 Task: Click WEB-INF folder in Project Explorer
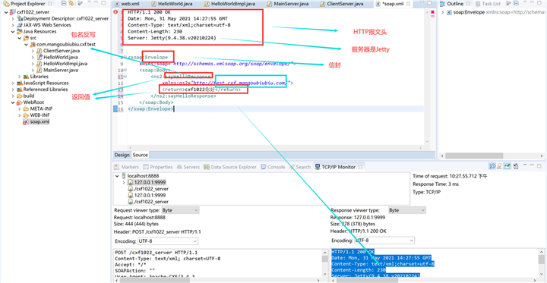(x=36, y=115)
